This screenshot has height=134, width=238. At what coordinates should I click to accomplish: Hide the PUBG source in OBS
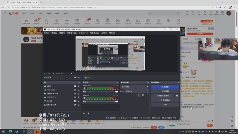click(75, 101)
